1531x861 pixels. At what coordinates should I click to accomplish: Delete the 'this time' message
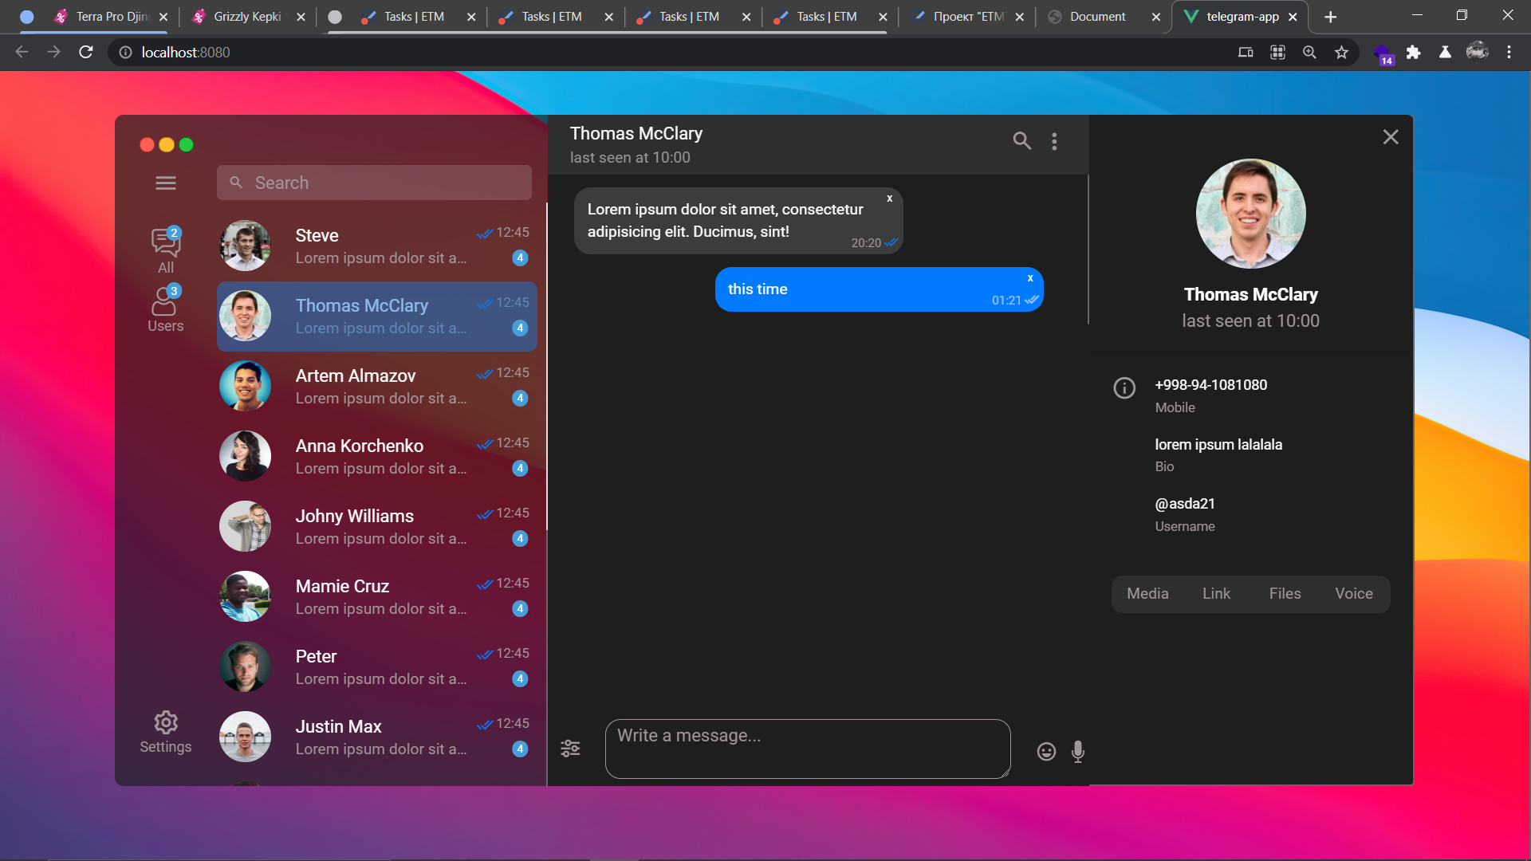[x=1030, y=277]
